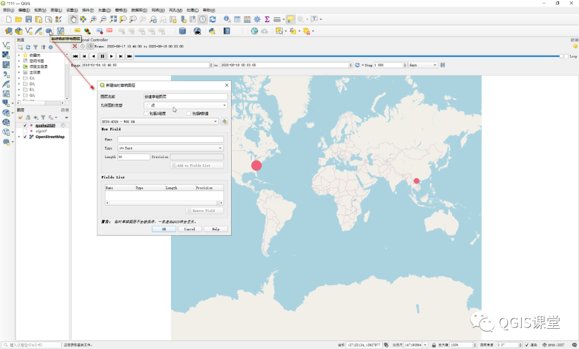Click the pause button in Temporal Controller

[x=102, y=56]
